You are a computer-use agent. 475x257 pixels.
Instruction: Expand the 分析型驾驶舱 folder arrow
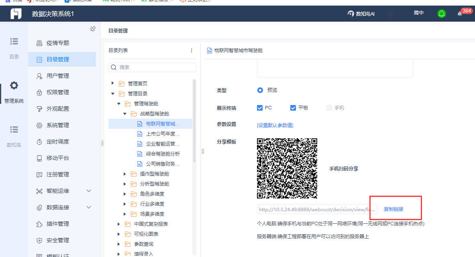pos(125,184)
